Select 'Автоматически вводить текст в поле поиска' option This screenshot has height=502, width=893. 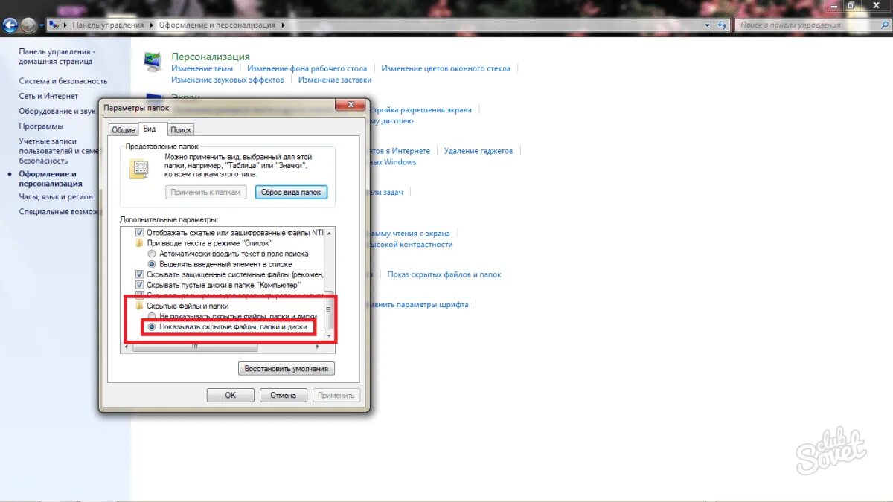click(152, 254)
